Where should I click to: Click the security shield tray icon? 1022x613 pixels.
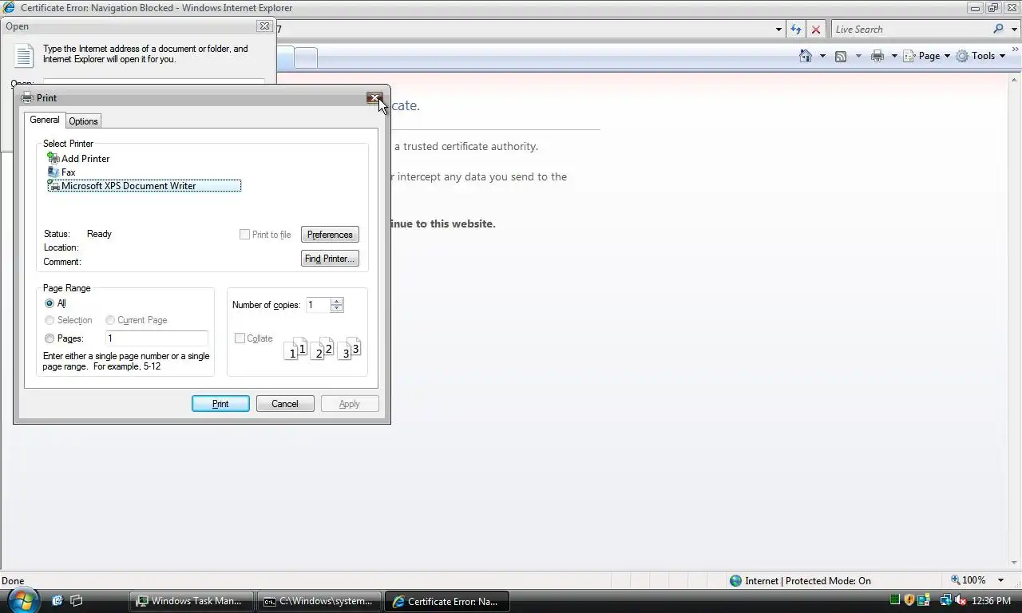(909, 600)
